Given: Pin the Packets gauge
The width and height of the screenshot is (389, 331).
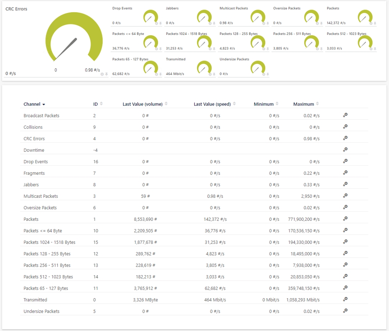Looking at the screenshot, I should 375,23.
